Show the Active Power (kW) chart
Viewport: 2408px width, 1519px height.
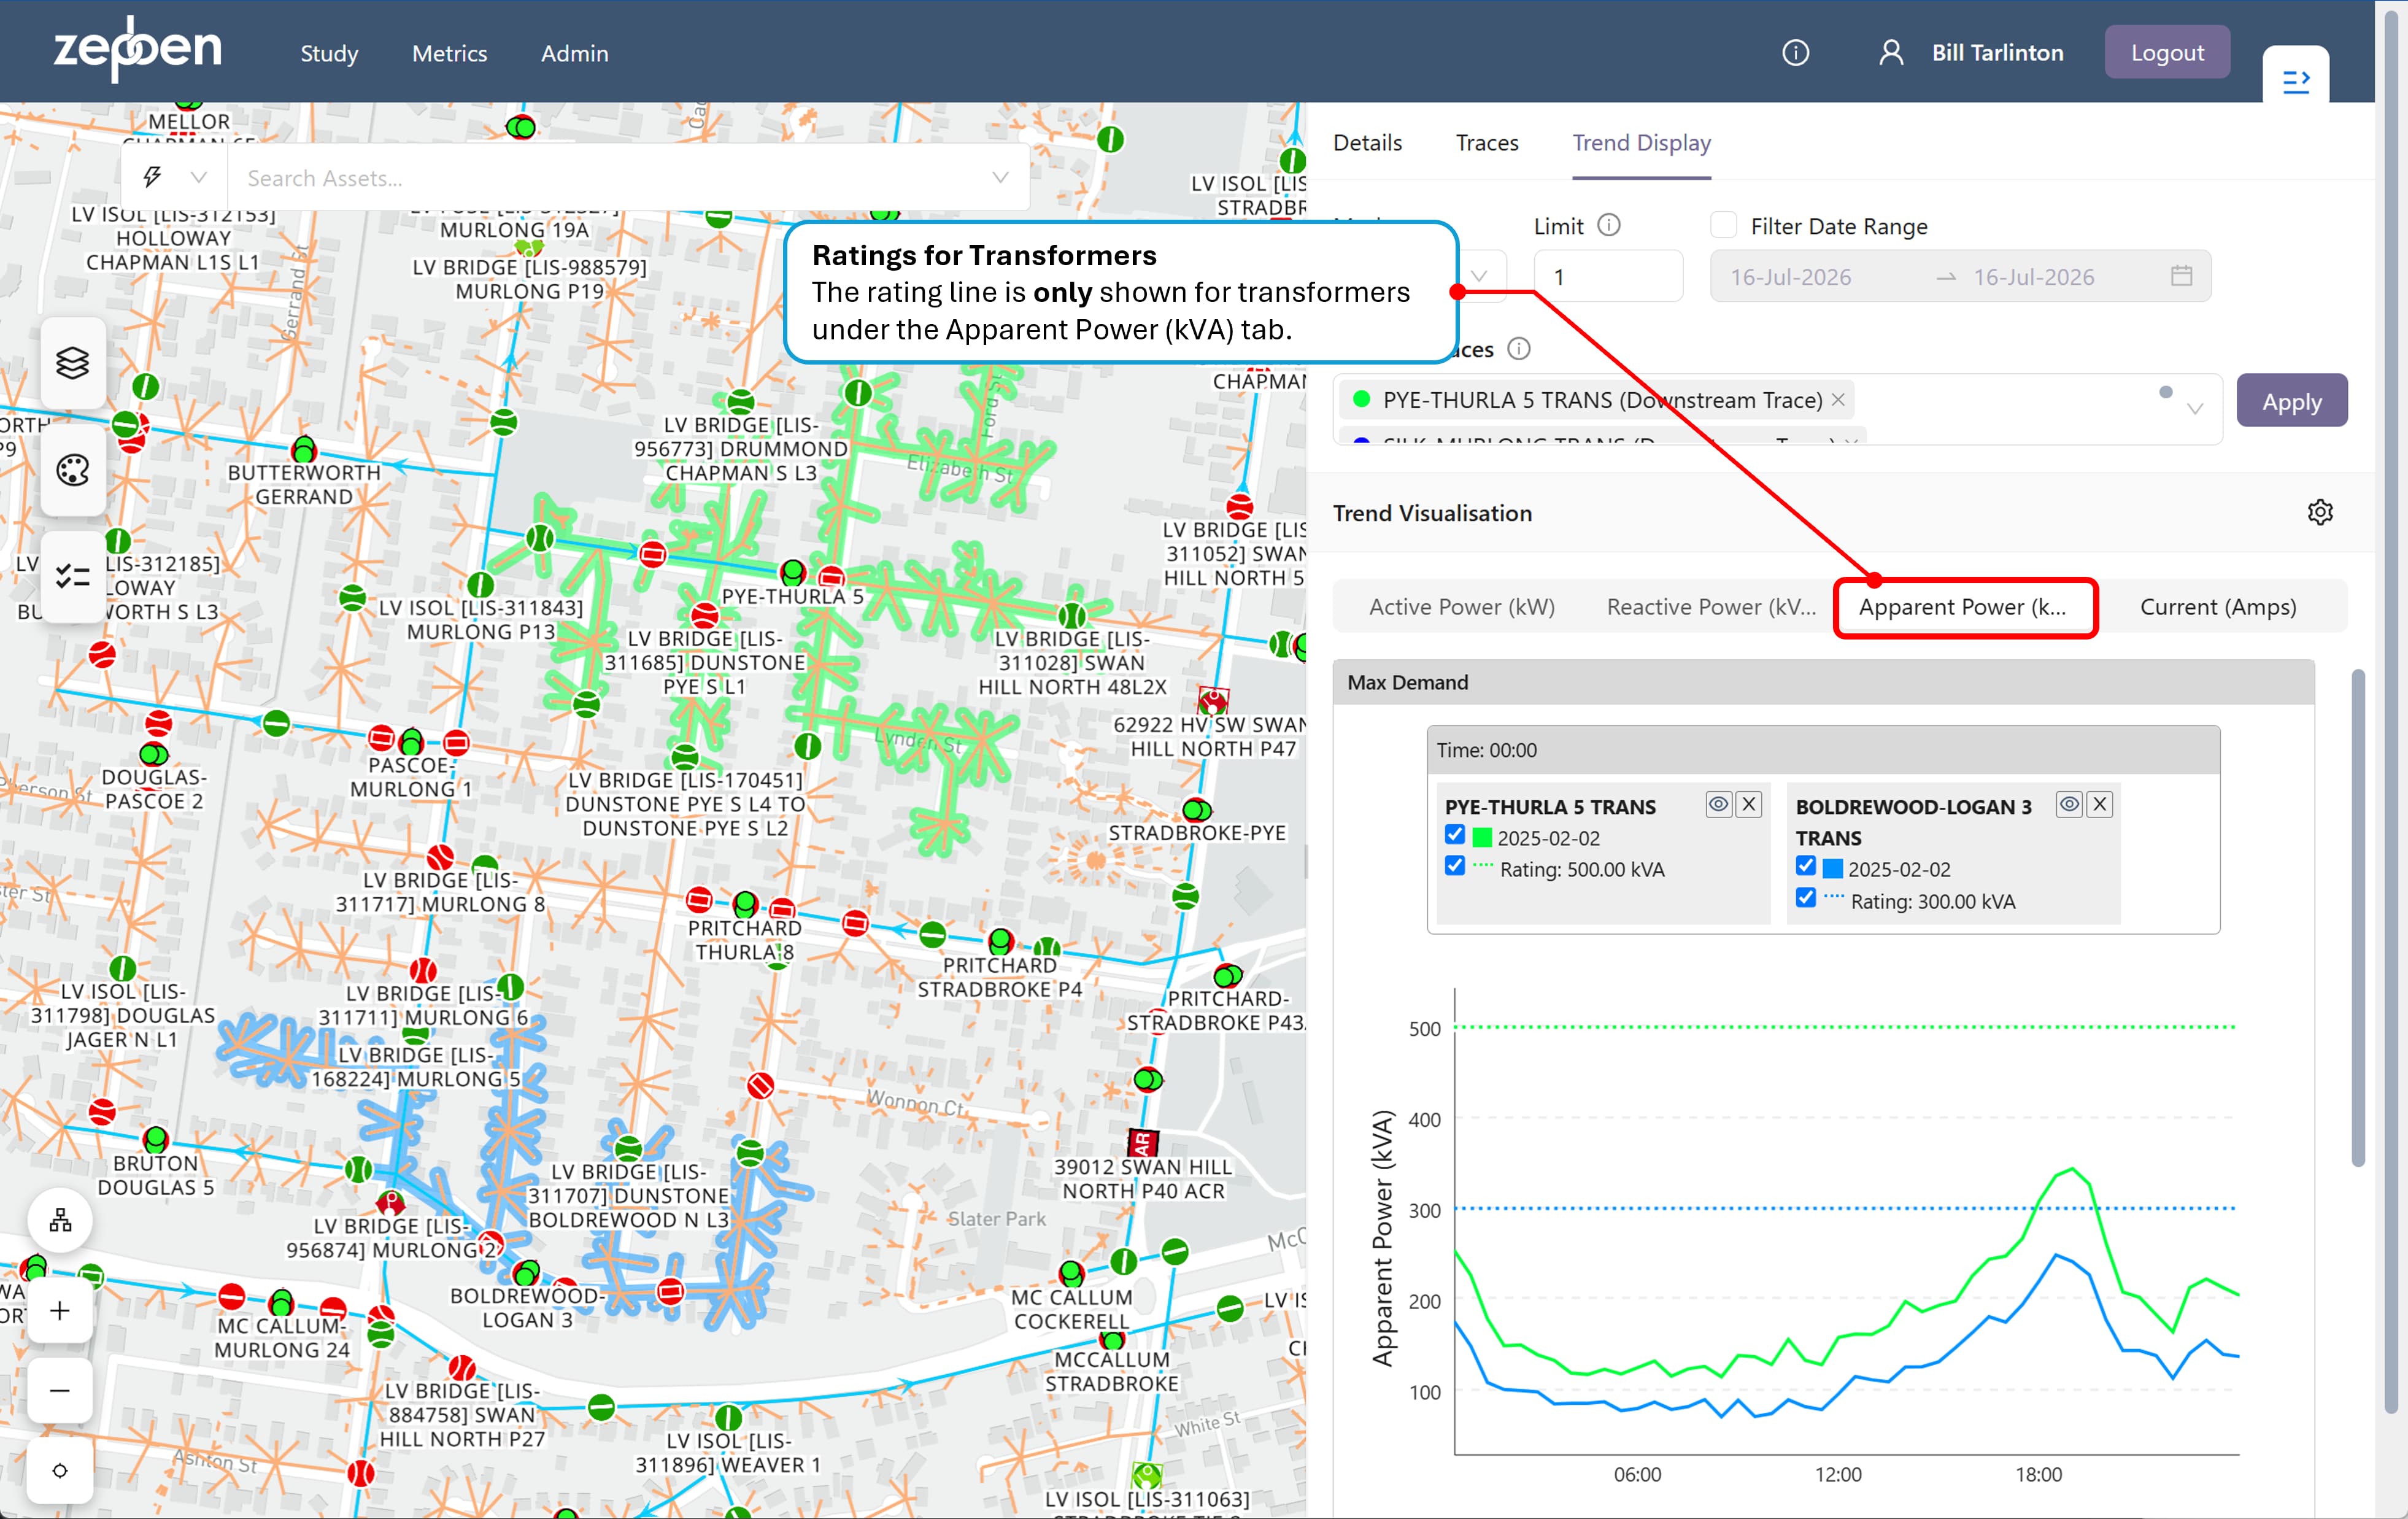[x=1461, y=607]
